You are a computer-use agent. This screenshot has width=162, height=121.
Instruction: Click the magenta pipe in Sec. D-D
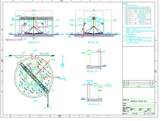coord(88,91)
